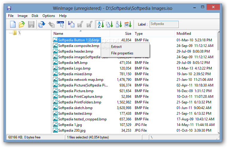228x148 pixels.
Task: Click the Write disk toolbar icon
Action: [51, 24]
